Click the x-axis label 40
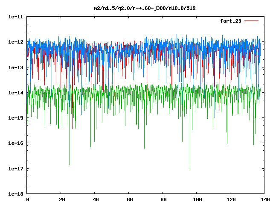 [x=96, y=199]
